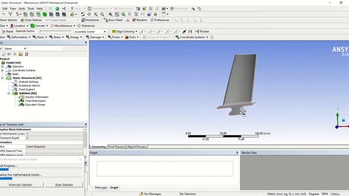Pin the Outline panel

click(x=86, y=42)
